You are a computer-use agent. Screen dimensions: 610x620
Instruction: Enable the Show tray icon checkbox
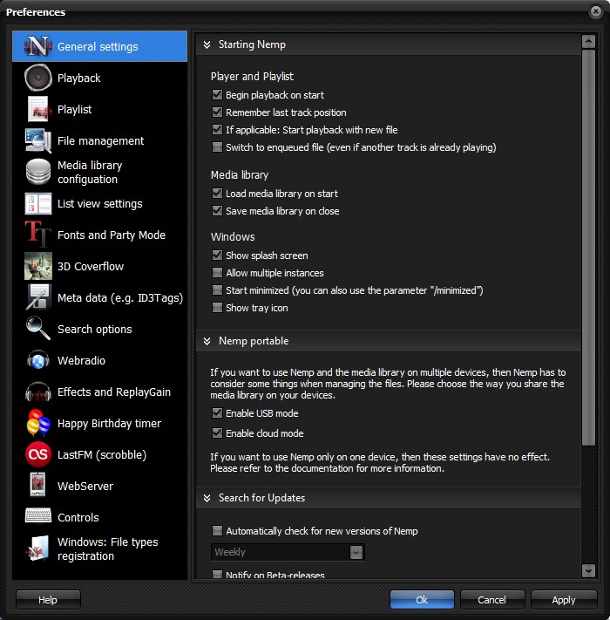(x=217, y=308)
